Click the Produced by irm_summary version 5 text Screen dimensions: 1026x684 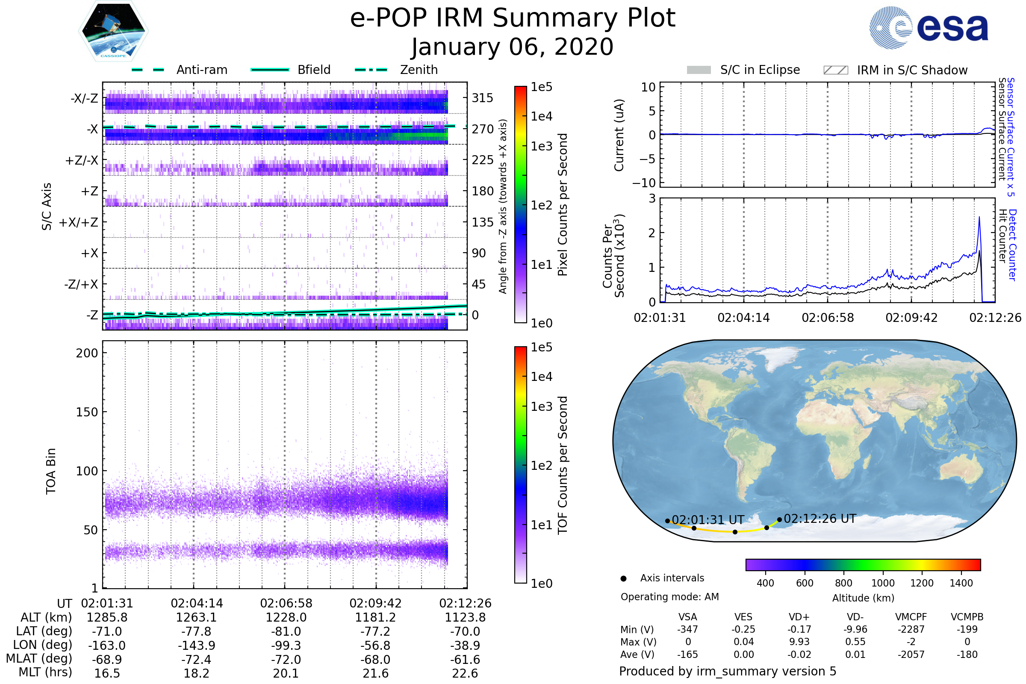(727, 671)
